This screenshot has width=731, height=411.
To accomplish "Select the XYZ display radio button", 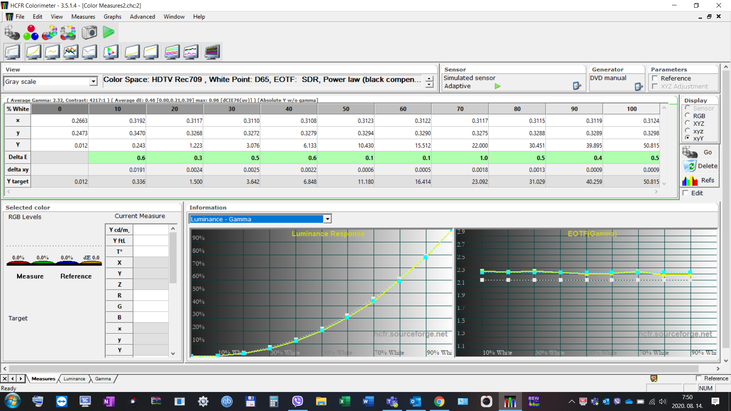I will [x=688, y=123].
